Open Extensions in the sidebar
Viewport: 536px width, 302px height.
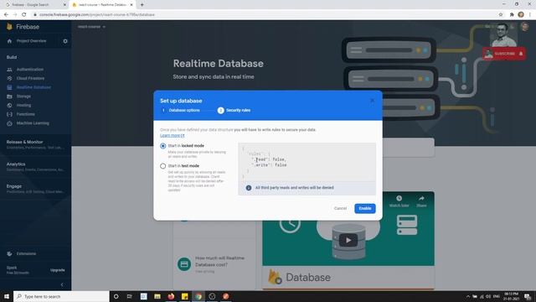tap(26, 253)
